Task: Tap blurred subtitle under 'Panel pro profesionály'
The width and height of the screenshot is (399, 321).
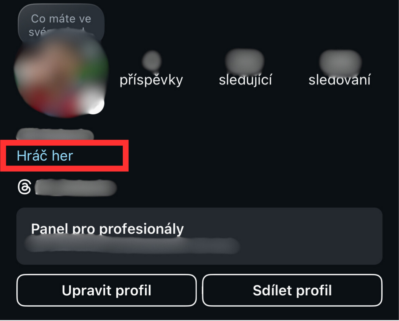Action: pos(132,245)
